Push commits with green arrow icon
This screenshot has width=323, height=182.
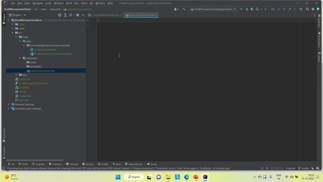(290, 9)
